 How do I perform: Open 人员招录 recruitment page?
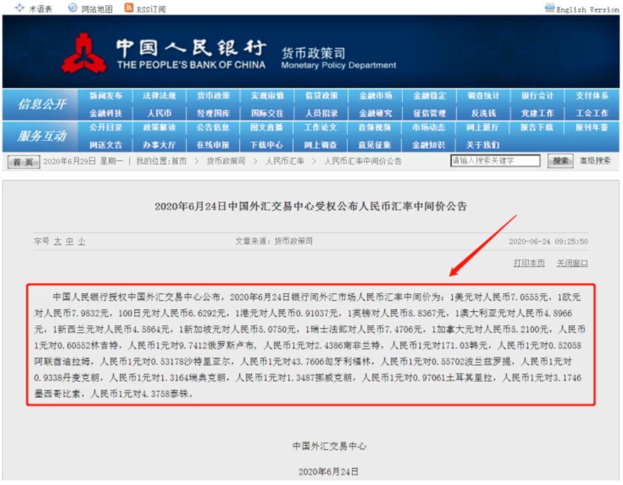[322, 113]
